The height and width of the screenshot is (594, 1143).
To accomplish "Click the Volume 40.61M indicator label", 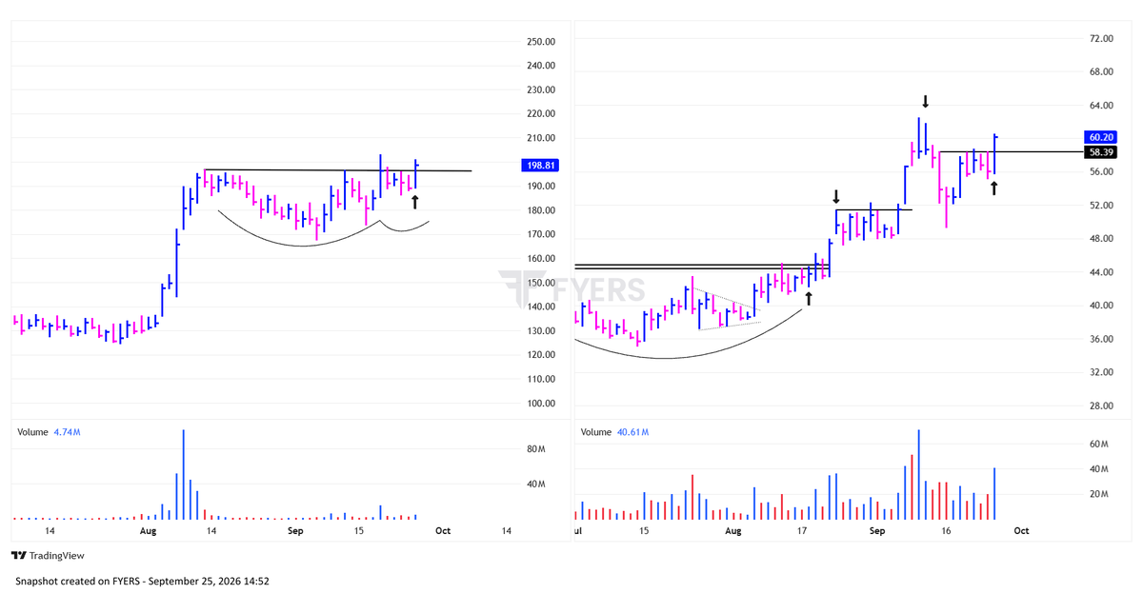I will coord(614,432).
